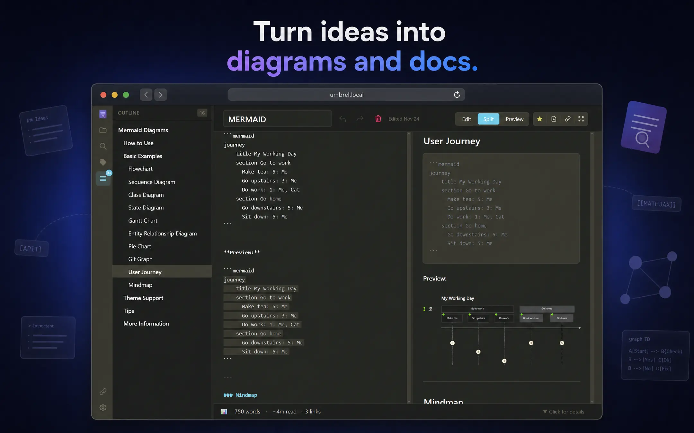The width and height of the screenshot is (694, 433).
Task: Click the My Working Day diagram preview
Action: pyautogui.click(x=502, y=330)
